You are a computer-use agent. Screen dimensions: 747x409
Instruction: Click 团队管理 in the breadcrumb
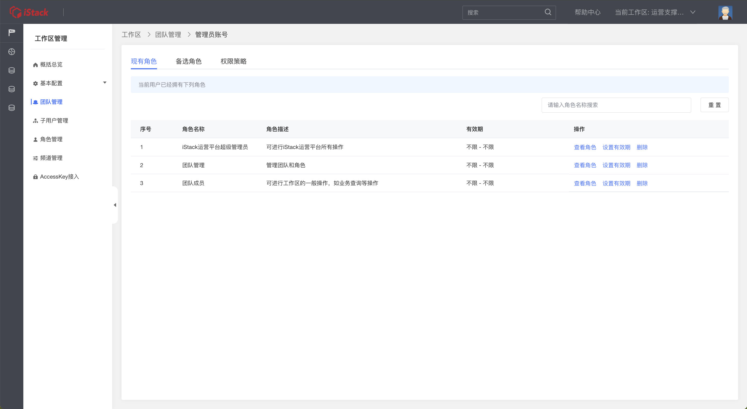(168, 35)
